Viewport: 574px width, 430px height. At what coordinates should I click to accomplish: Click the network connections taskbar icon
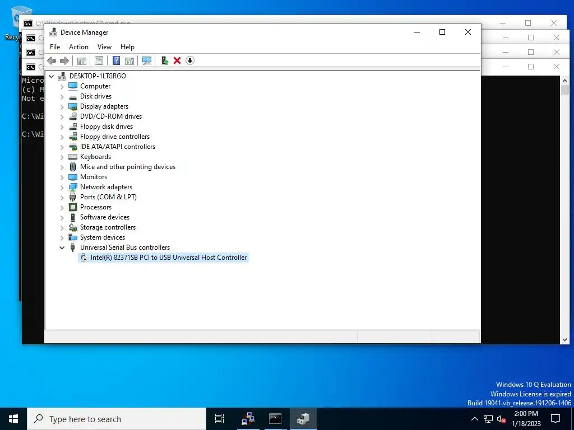pyautogui.click(x=248, y=419)
